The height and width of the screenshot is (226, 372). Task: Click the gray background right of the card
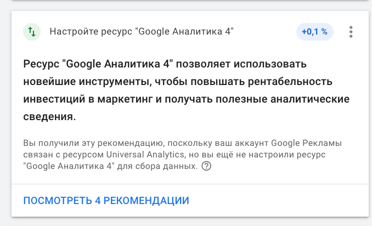369,110
